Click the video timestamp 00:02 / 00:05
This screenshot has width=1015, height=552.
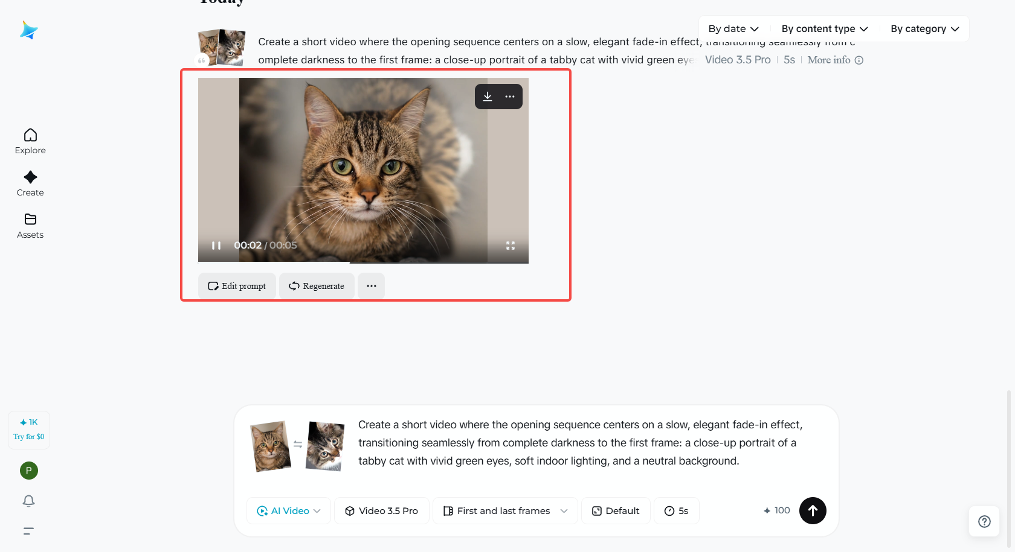coord(265,246)
